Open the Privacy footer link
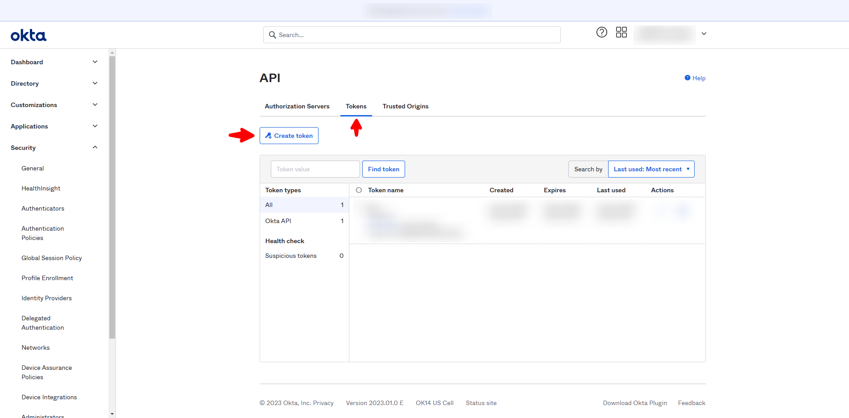Viewport: 849px width, 418px height. [x=323, y=403]
